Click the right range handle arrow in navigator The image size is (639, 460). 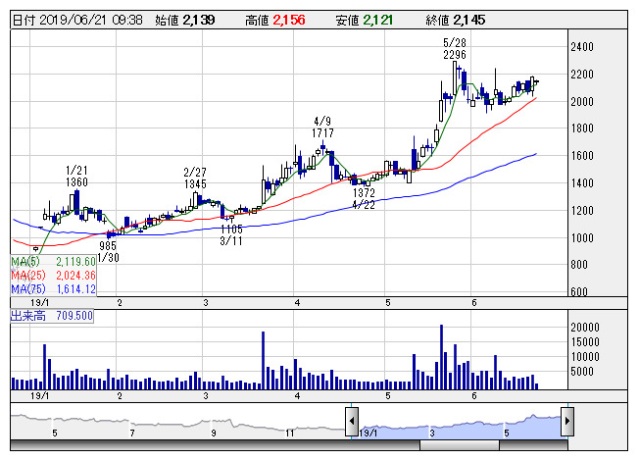click(x=566, y=423)
